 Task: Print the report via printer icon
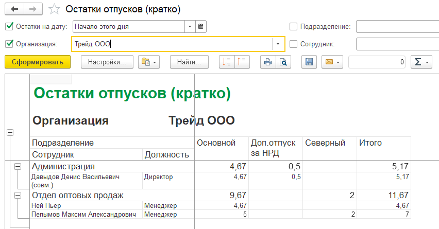[x=267, y=62]
